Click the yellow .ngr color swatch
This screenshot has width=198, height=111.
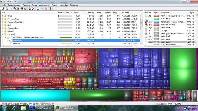click(x=157, y=27)
